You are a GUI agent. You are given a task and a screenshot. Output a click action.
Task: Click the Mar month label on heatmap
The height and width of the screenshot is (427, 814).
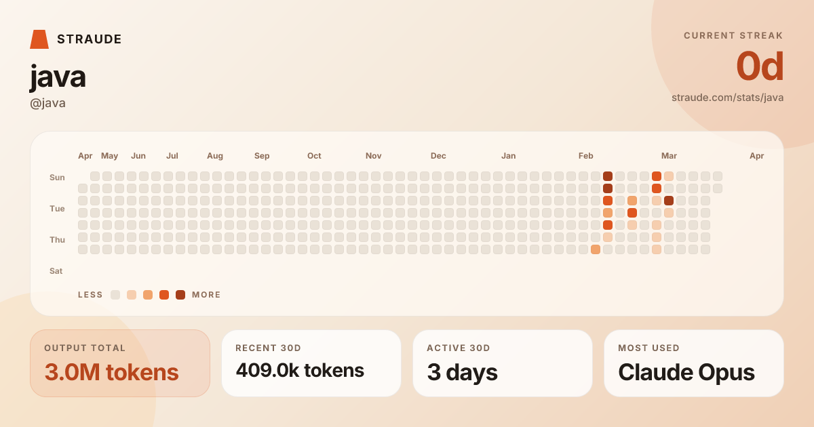click(669, 156)
